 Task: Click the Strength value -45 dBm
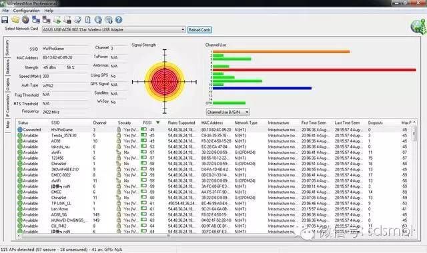click(49, 67)
